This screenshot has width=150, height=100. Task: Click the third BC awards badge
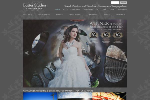[x=118, y=35]
